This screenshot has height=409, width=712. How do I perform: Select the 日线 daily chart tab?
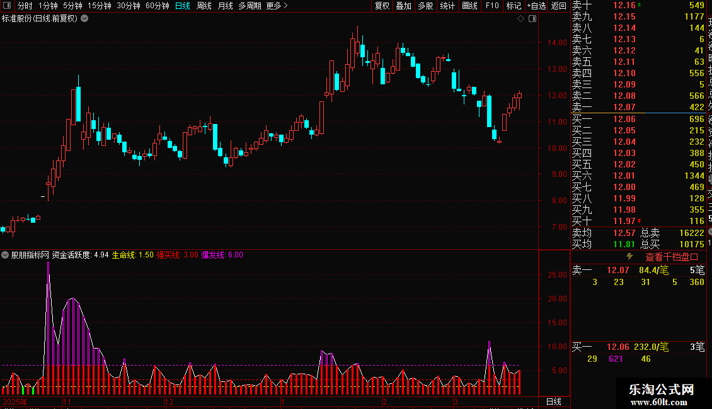183,6
